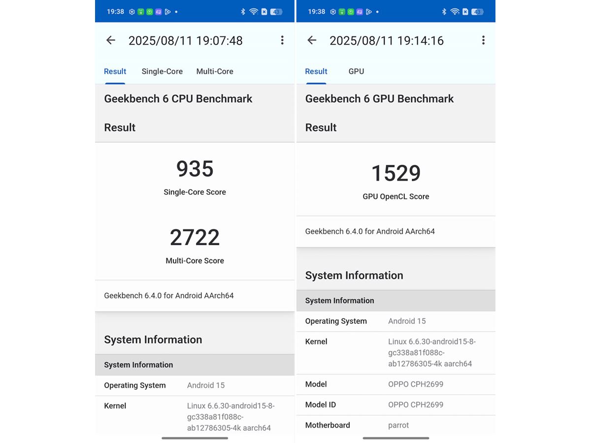Tap the OPPO CPH2699 value in the Model ID row

(x=416, y=405)
